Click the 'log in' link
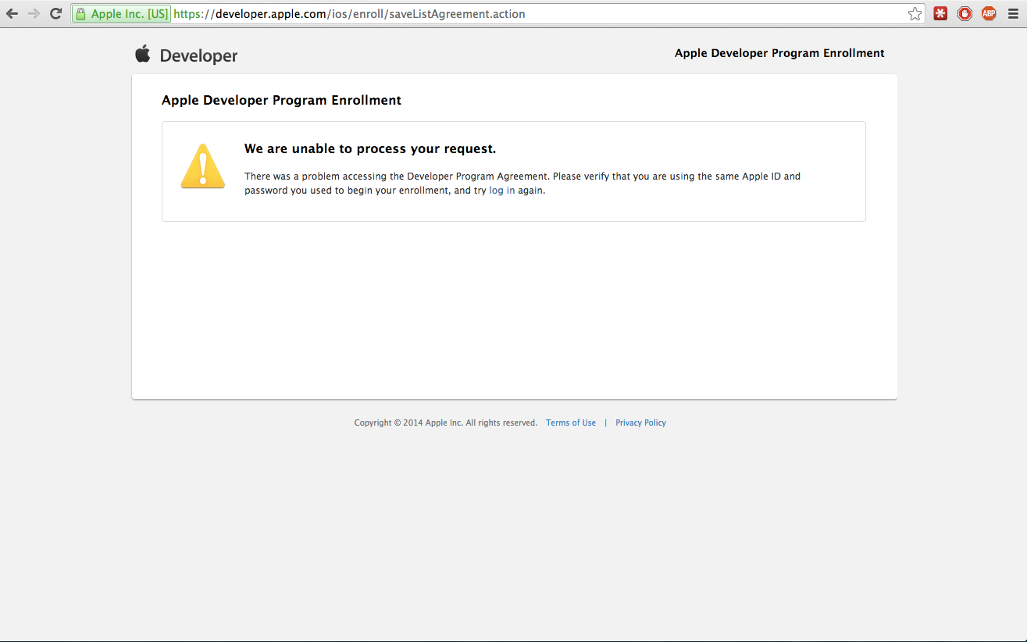The height and width of the screenshot is (642, 1027). 501,191
